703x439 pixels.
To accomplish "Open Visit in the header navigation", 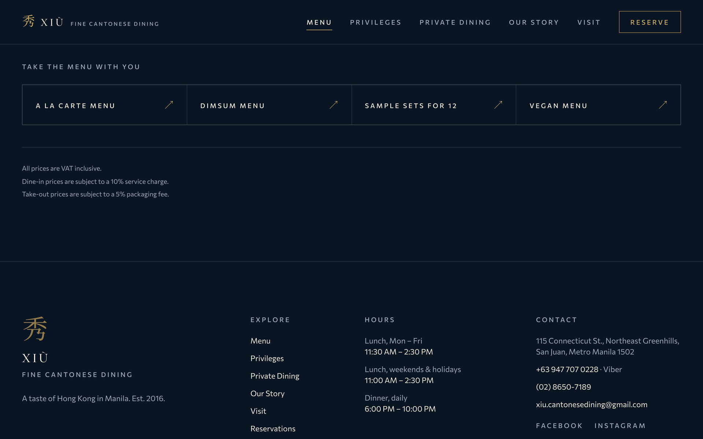I will [x=589, y=22].
